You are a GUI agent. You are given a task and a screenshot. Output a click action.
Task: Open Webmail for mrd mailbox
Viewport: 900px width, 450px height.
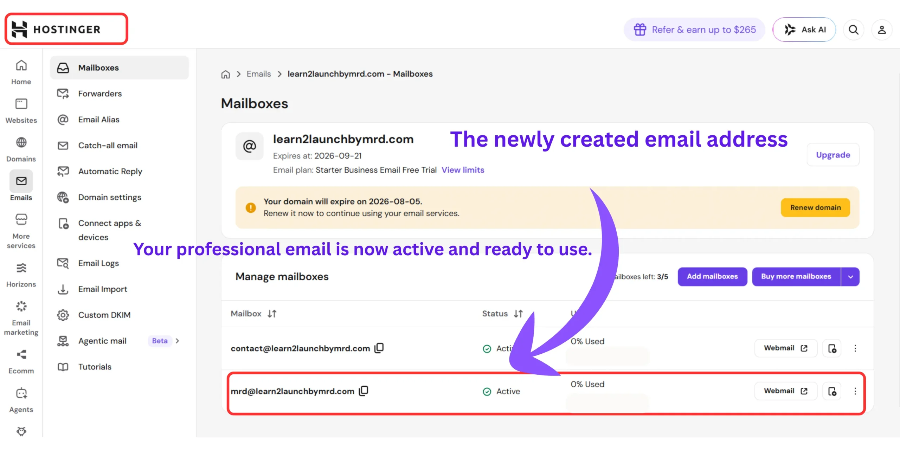click(786, 391)
